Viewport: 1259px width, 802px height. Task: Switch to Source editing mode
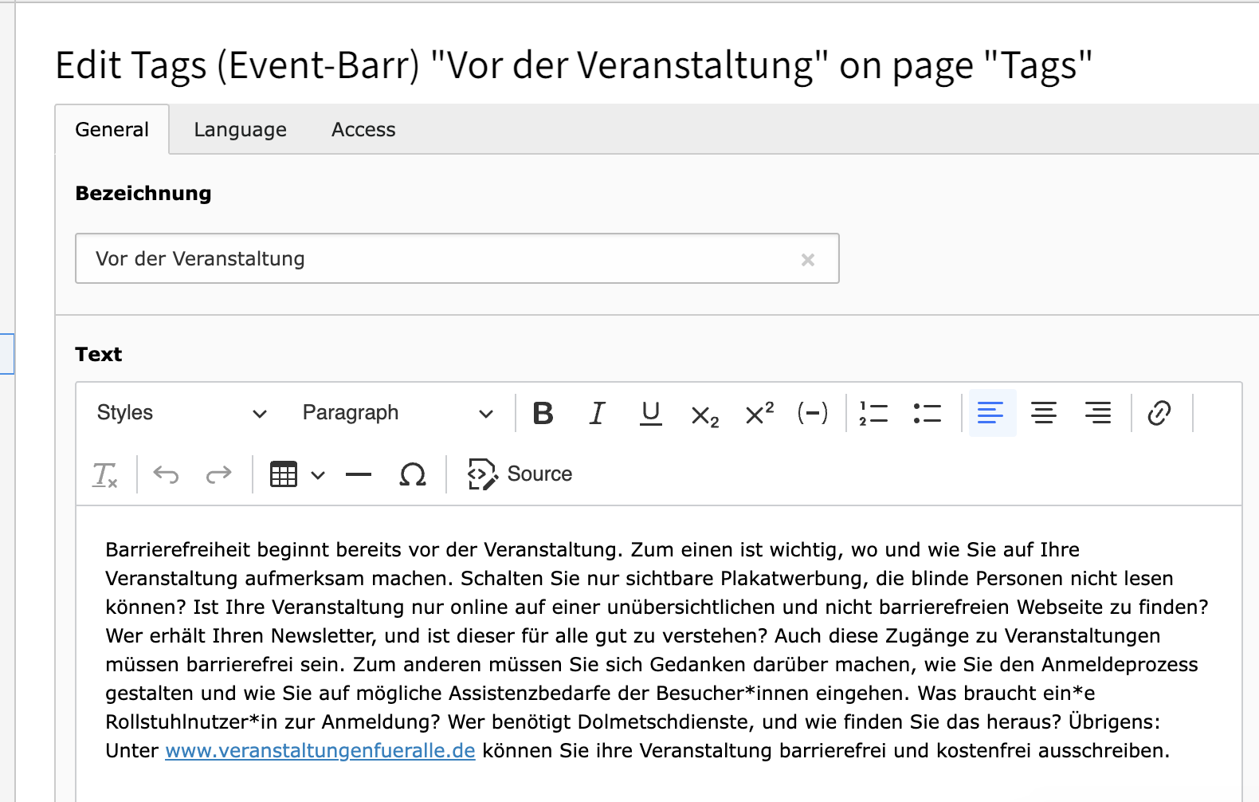520,474
